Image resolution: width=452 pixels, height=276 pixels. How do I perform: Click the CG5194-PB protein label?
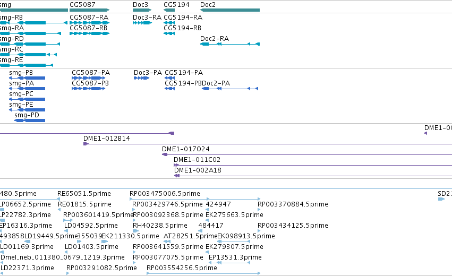(x=183, y=83)
